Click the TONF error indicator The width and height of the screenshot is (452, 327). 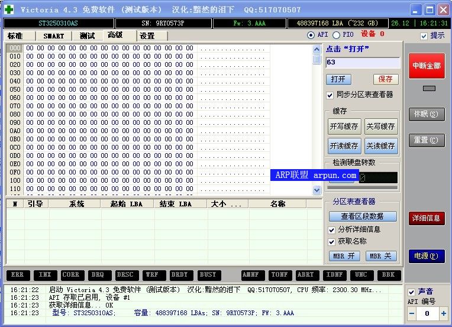point(280,275)
